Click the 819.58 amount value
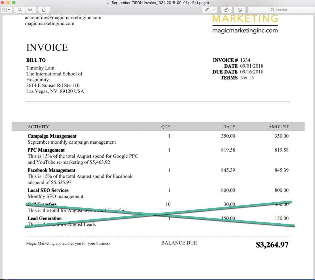 (x=282, y=150)
